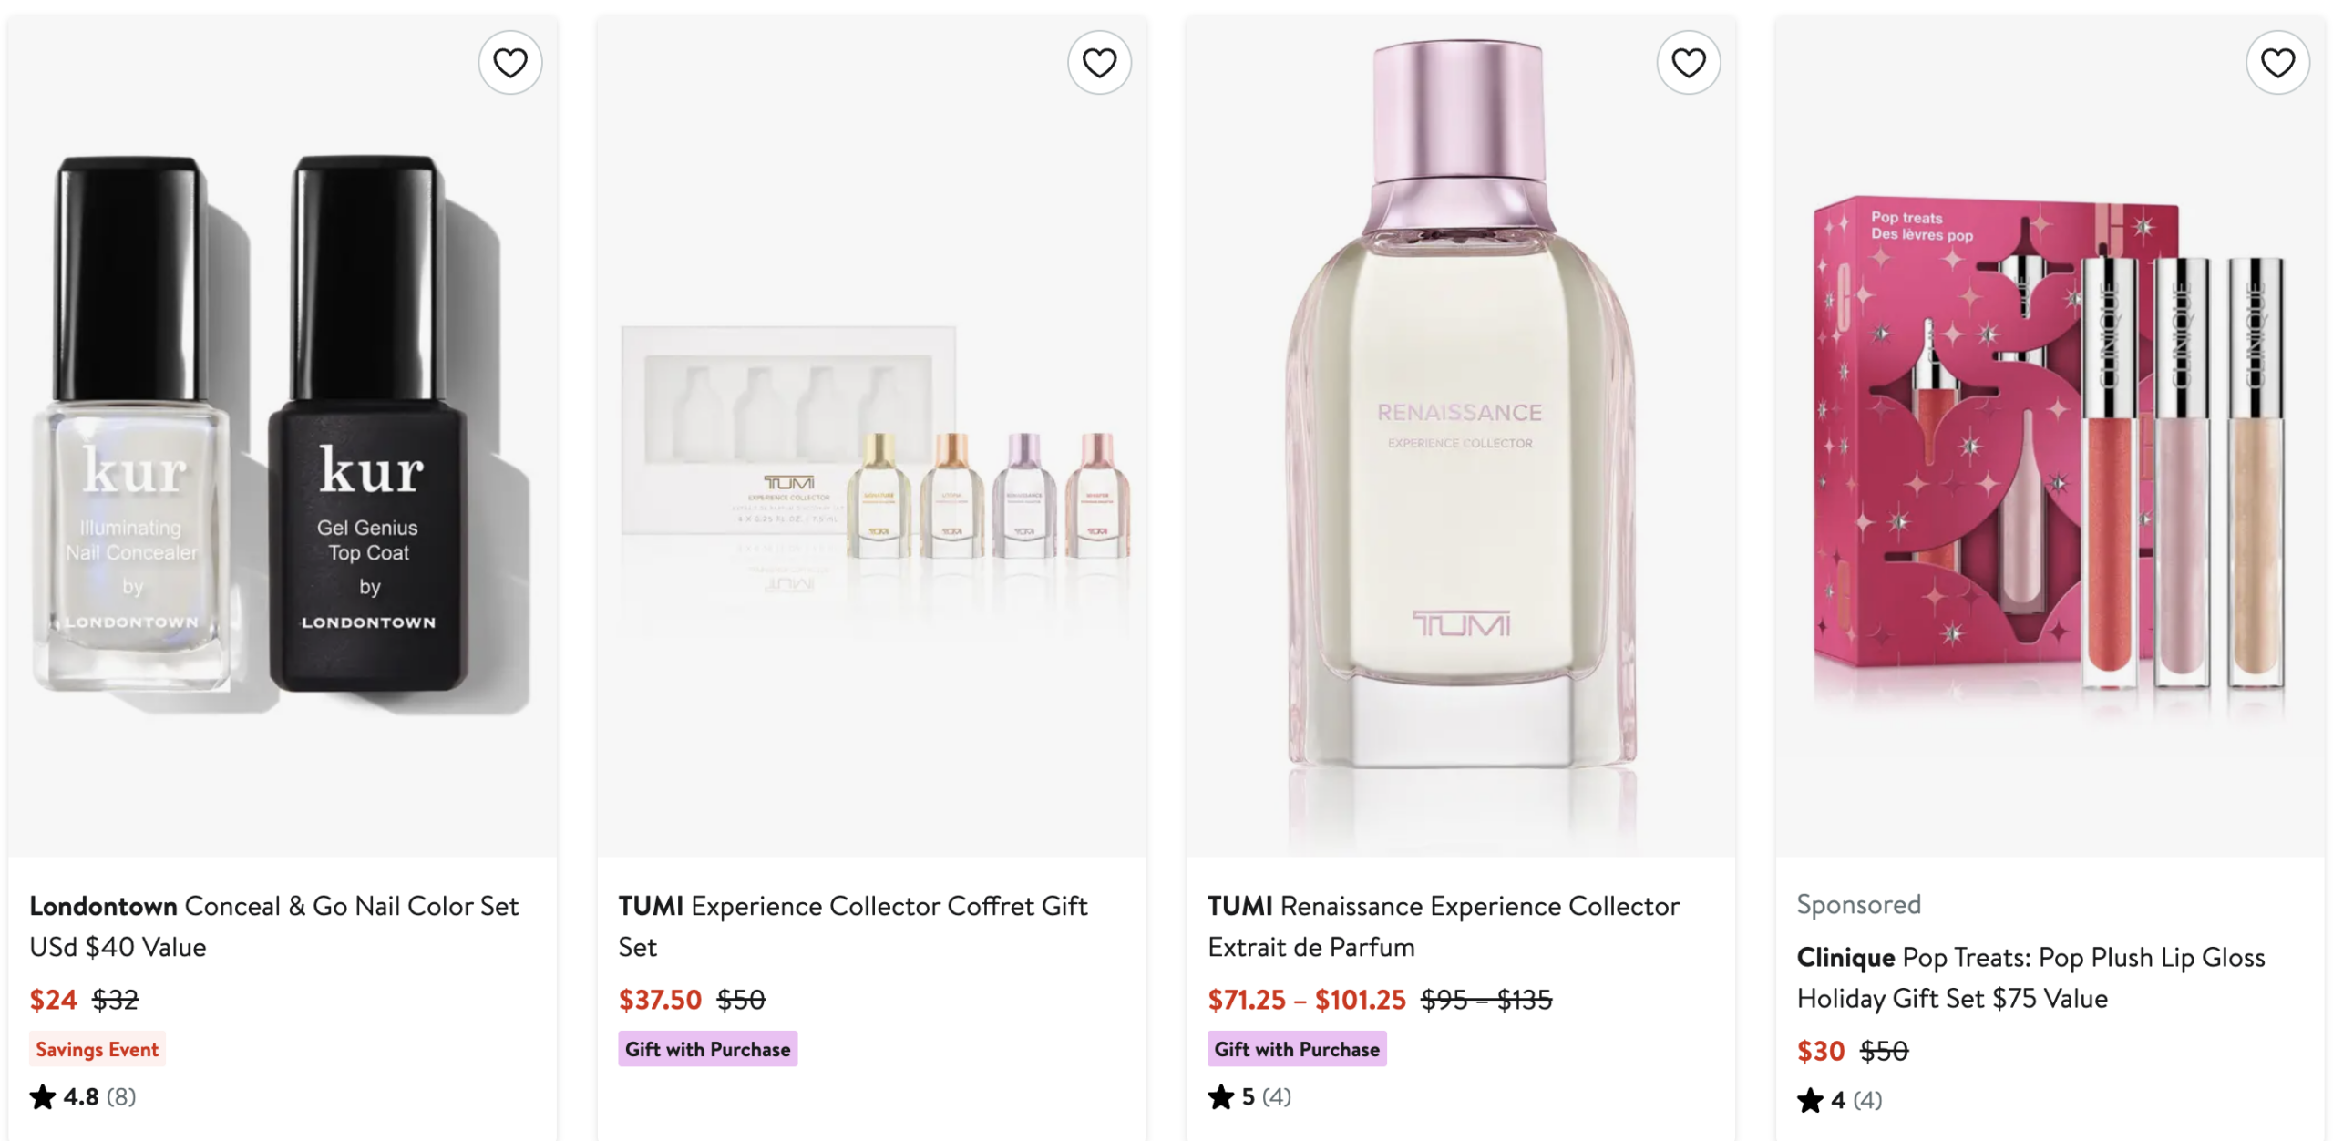Image resolution: width=2333 pixels, height=1141 pixels.
Task: Click the Sponsored label above Clinique
Action: 1858,904
